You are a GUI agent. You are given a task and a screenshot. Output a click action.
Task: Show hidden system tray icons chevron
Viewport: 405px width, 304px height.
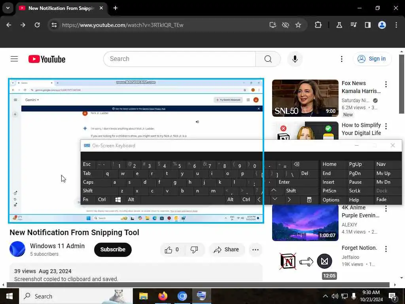pos(326,296)
